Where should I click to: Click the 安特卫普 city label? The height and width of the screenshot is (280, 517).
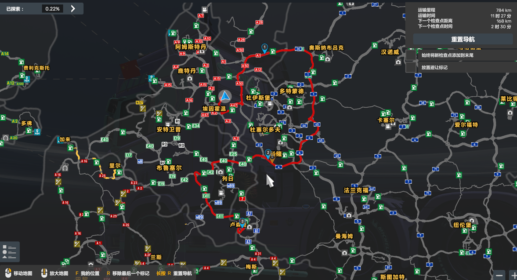[169, 129]
